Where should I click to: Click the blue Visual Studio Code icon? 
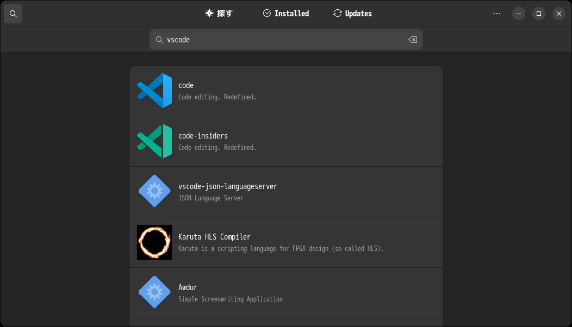tap(154, 91)
